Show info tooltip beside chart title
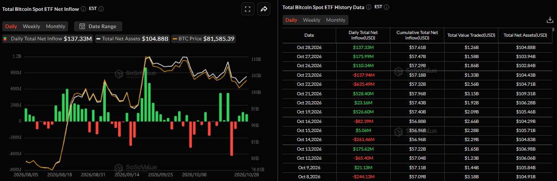This screenshot has width=557, height=181. click(x=83, y=9)
